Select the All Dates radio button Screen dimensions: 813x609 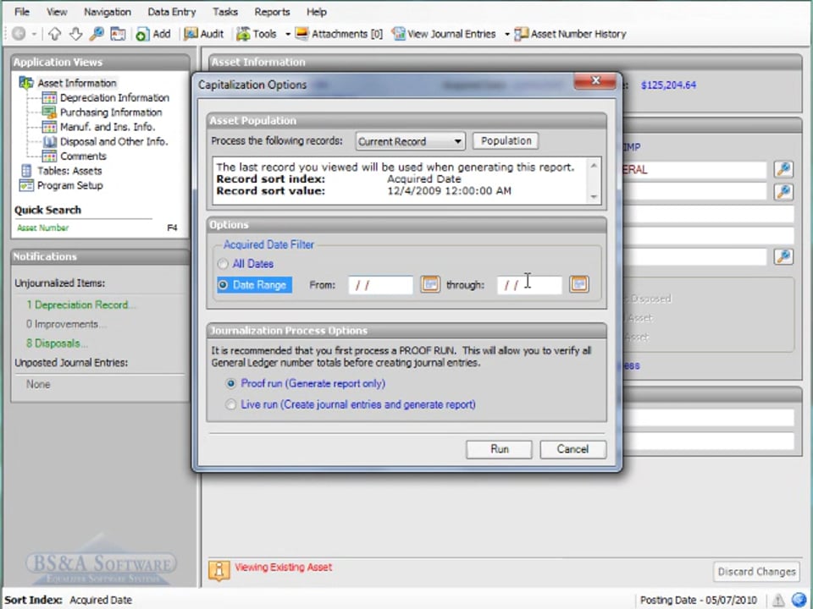click(223, 264)
